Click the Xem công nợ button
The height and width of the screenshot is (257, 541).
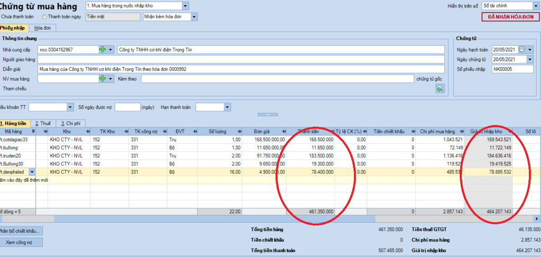click(x=21, y=243)
